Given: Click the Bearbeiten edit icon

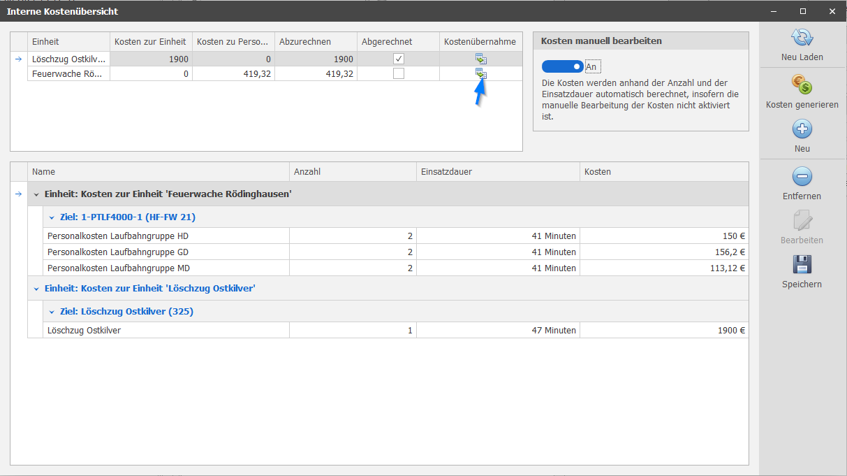Looking at the screenshot, I should pyautogui.click(x=802, y=221).
